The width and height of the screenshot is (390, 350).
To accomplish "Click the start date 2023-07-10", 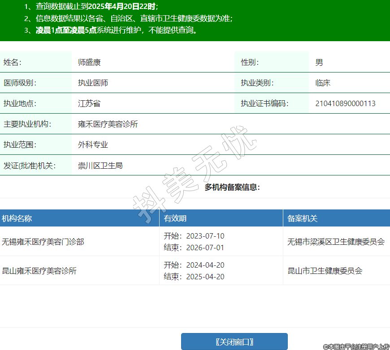I will coord(205,236).
